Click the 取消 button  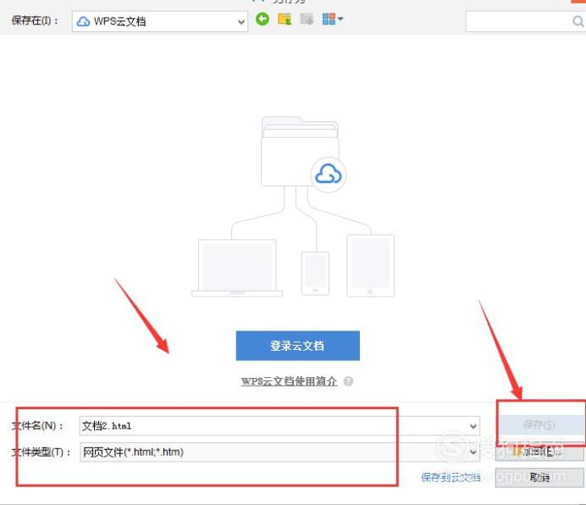(x=539, y=477)
